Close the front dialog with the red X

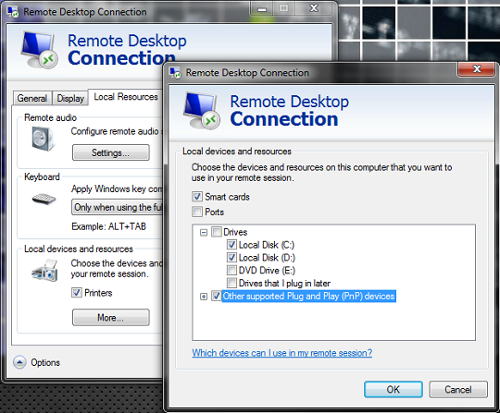[477, 68]
